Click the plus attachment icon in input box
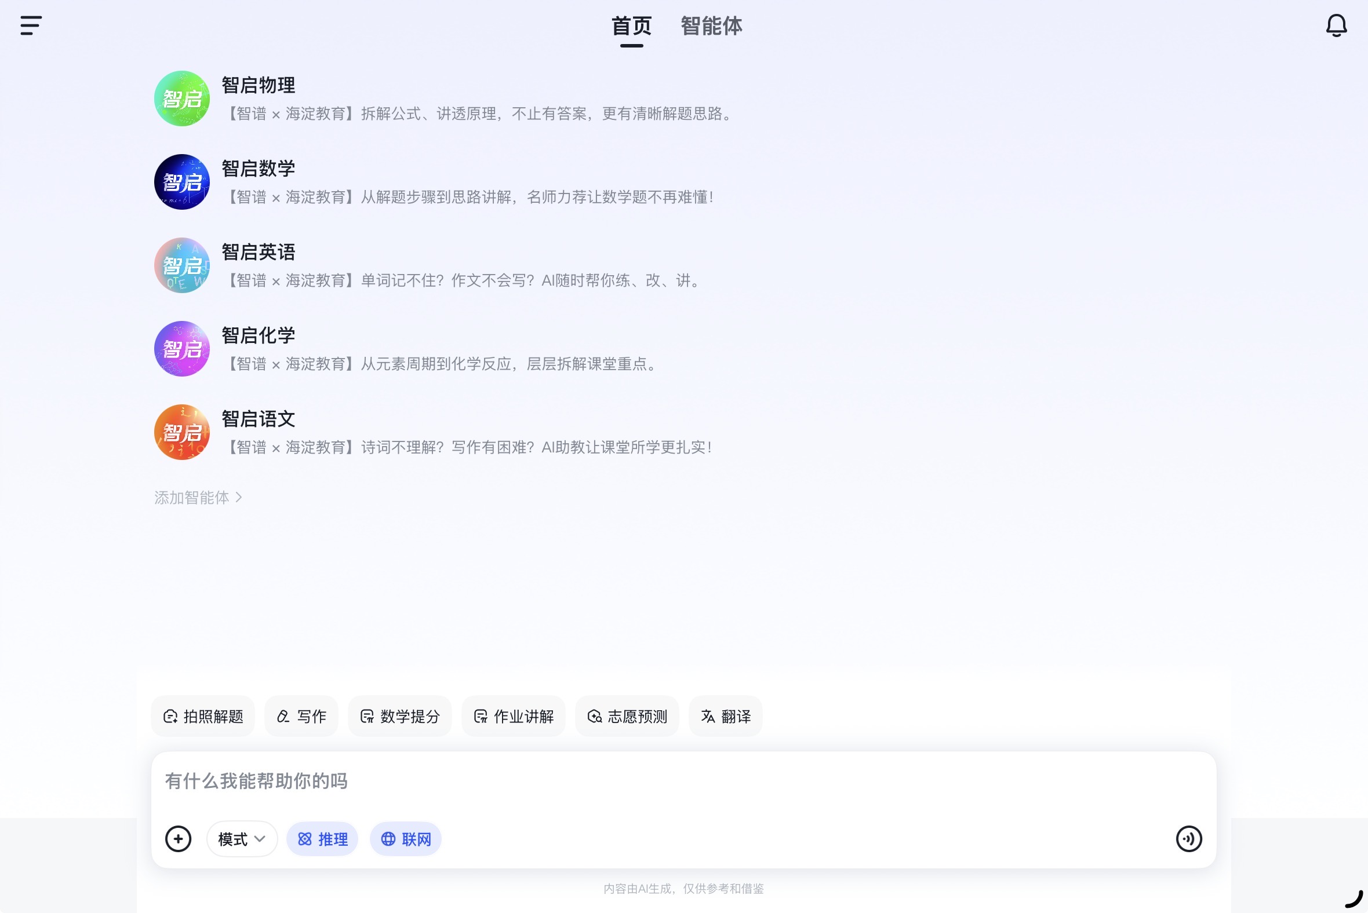The image size is (1368, 913). coord(179,838)
